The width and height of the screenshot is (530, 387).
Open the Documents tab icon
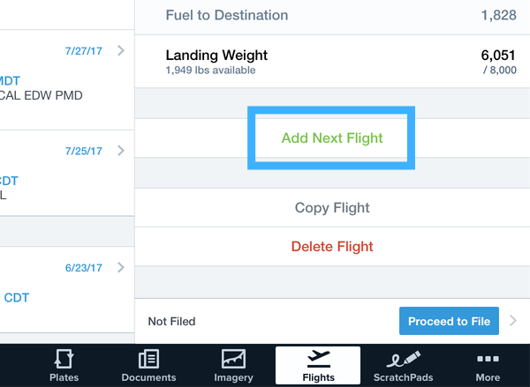tap(148, 359)
